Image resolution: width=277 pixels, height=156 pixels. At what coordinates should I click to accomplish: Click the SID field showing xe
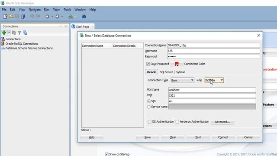(x=212, y=101)
